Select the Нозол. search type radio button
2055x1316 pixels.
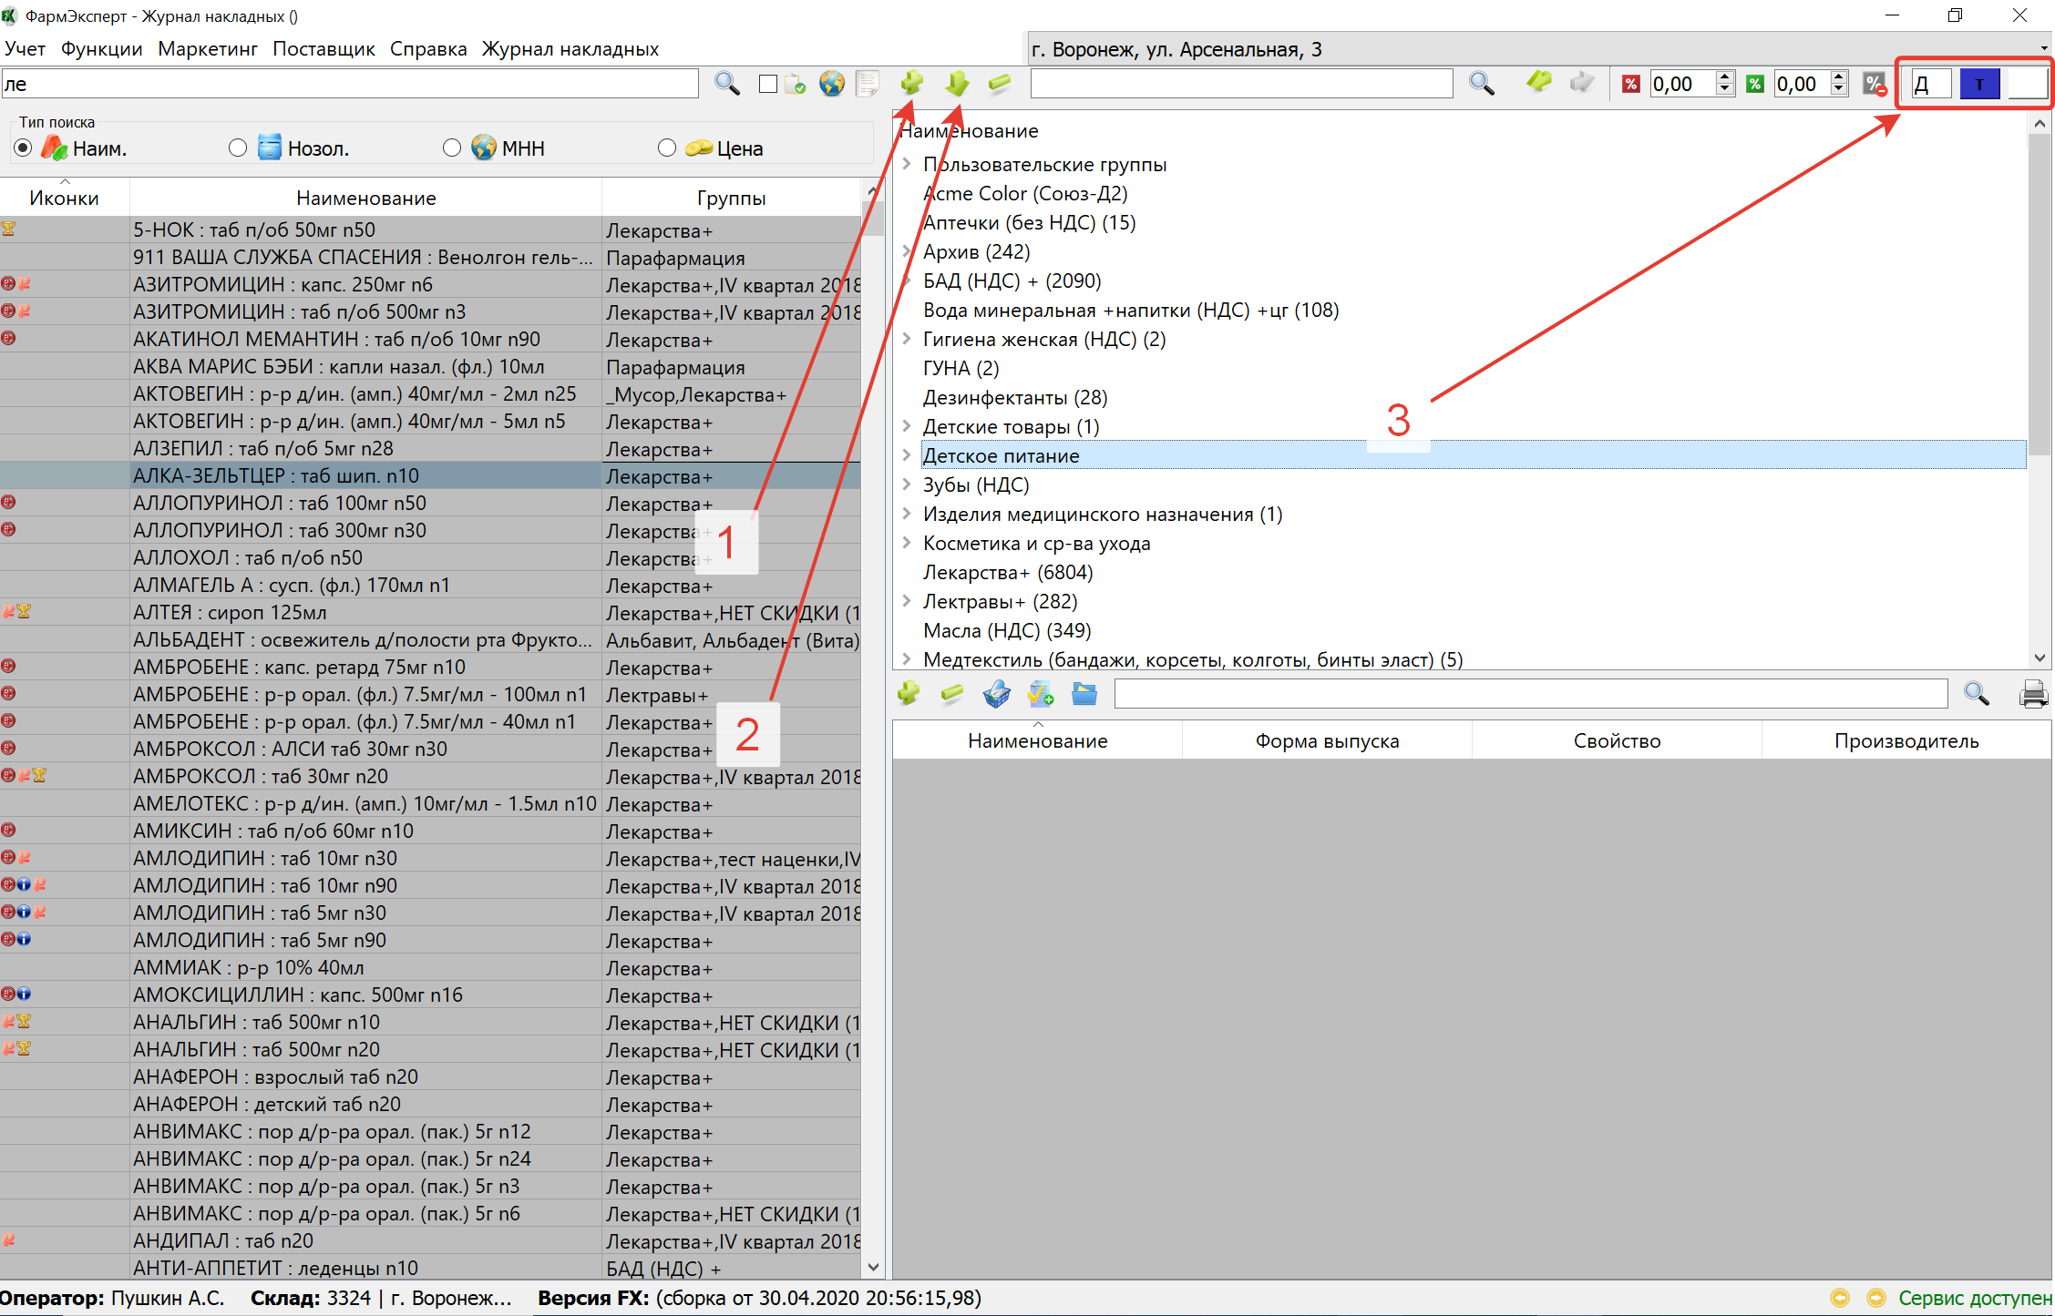(x=238, y=148)
